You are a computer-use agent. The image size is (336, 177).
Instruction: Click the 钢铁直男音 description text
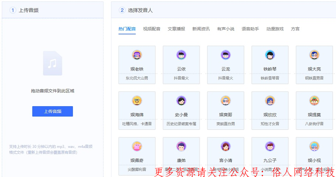[x=314, y=78]
